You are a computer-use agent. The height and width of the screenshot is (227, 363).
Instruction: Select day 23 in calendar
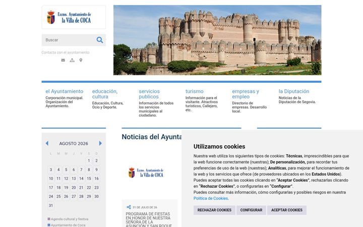point(96,188)
